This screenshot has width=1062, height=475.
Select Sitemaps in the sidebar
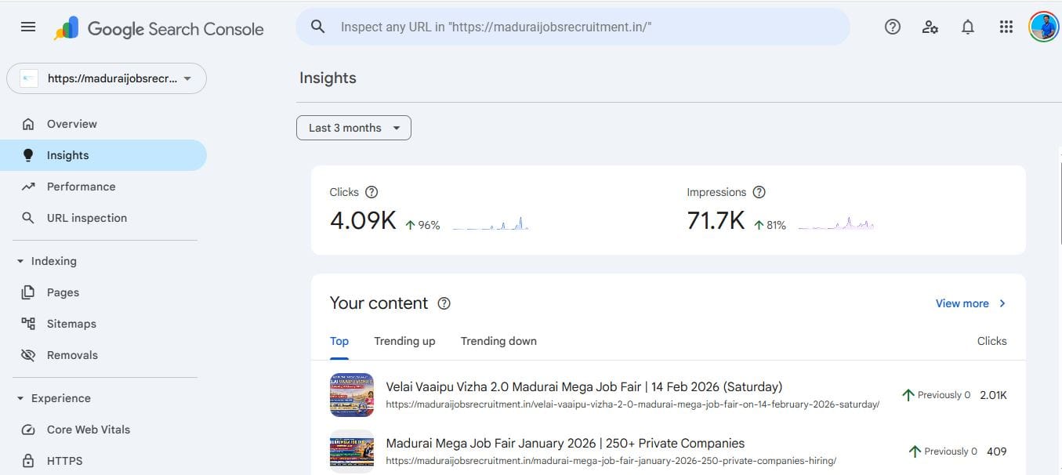71,323
